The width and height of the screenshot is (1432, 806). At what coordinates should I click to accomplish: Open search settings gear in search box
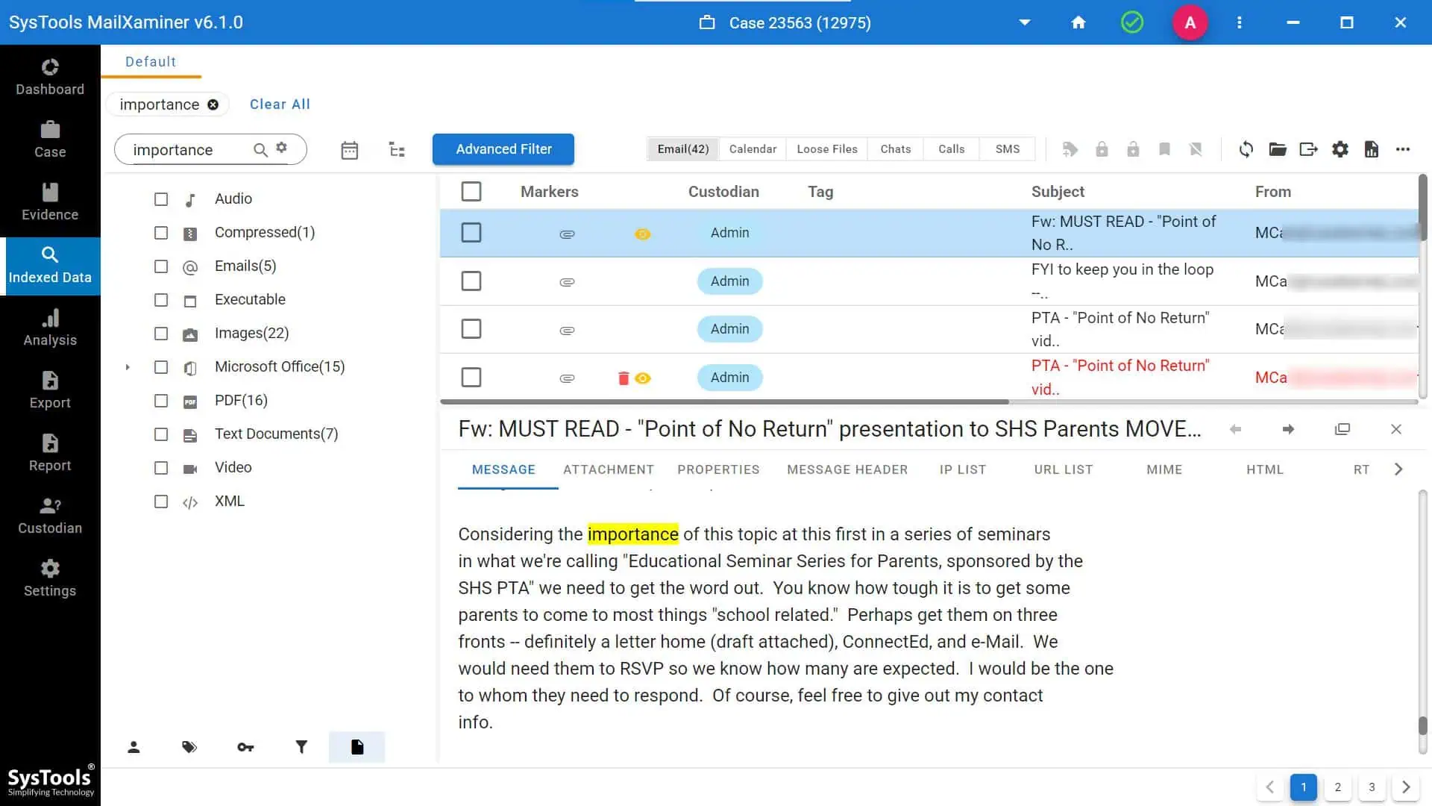281,148
